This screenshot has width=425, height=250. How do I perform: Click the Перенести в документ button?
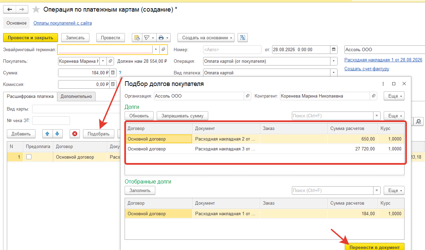click(374, 247)
